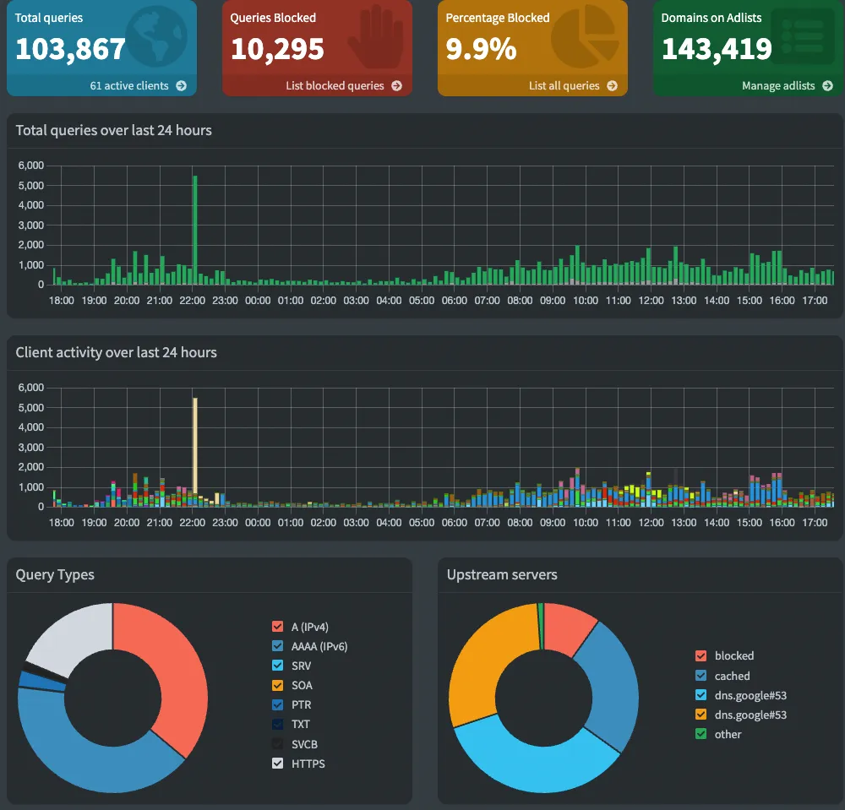Click the Query Types panel heading
This screenshot has width=845, height=810.
coord(55,574)
